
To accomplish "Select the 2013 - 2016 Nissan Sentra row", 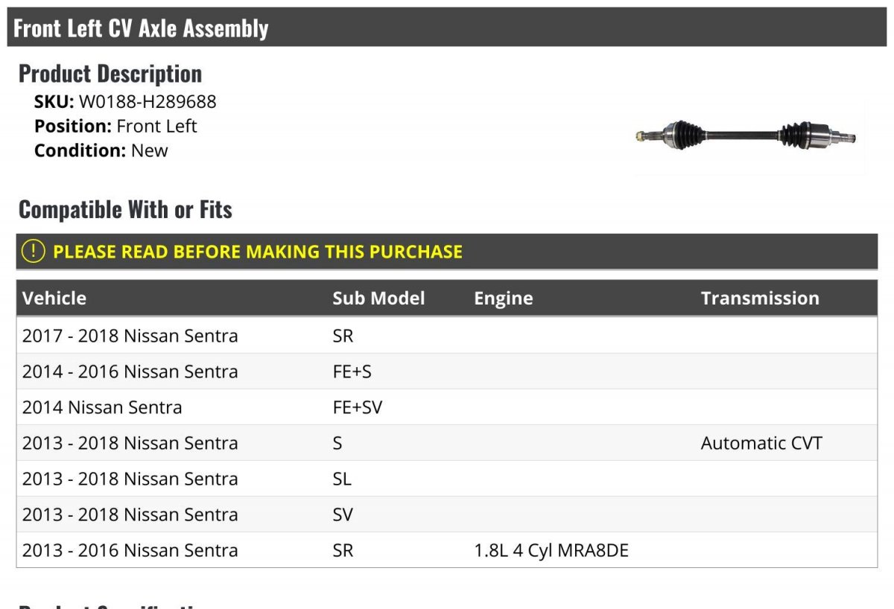I will coord(130,551).
